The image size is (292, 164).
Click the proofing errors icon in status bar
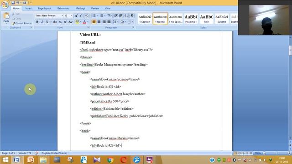[36, 153]
